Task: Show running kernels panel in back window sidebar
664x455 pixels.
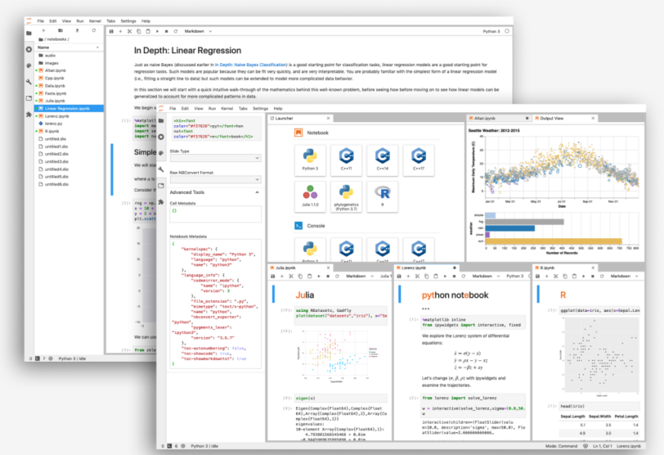Action: [29, 49]
